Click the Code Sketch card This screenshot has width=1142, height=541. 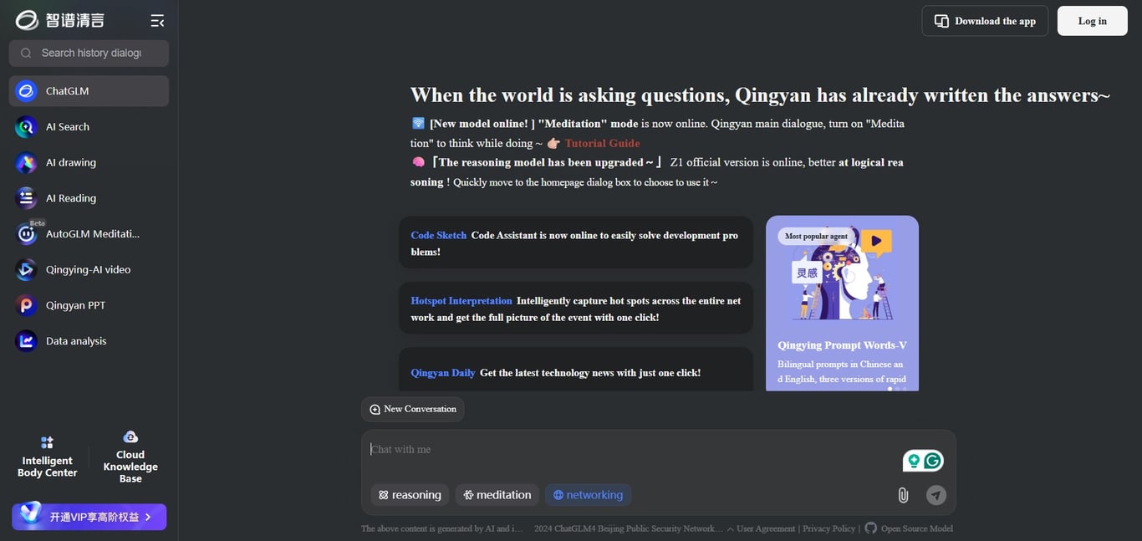pyautogui.click(x=576, y=243)
